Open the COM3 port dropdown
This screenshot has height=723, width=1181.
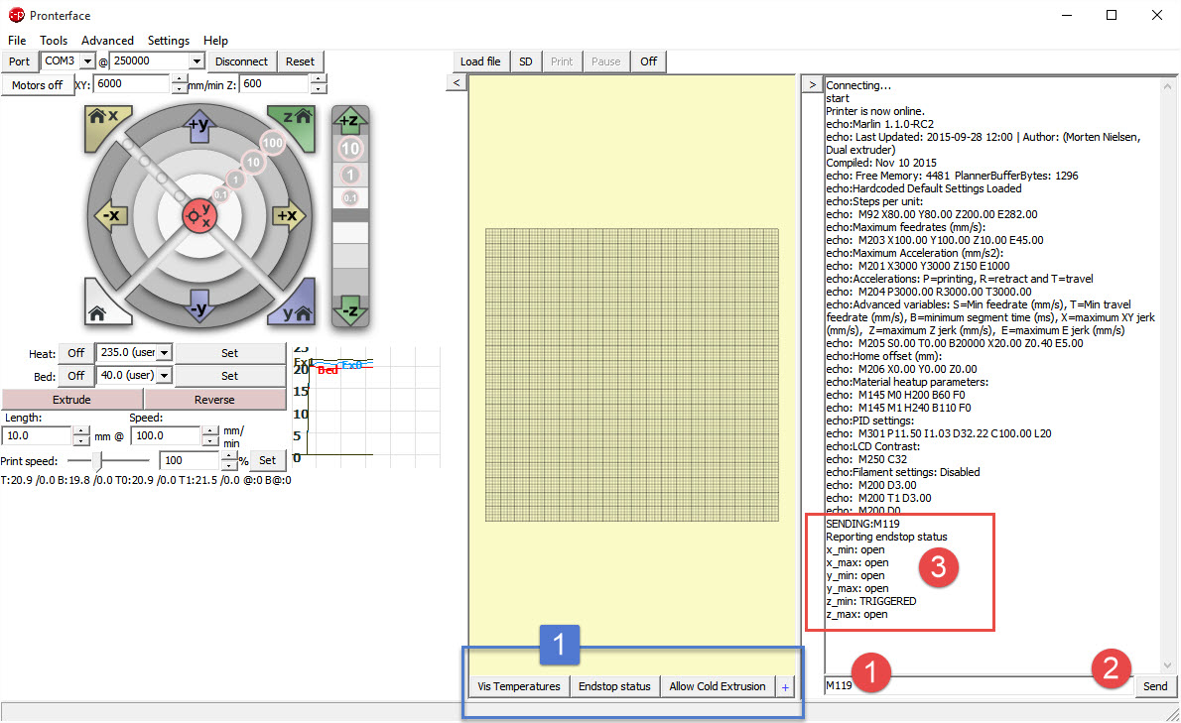pyautogui.click(x=87, y=60)
